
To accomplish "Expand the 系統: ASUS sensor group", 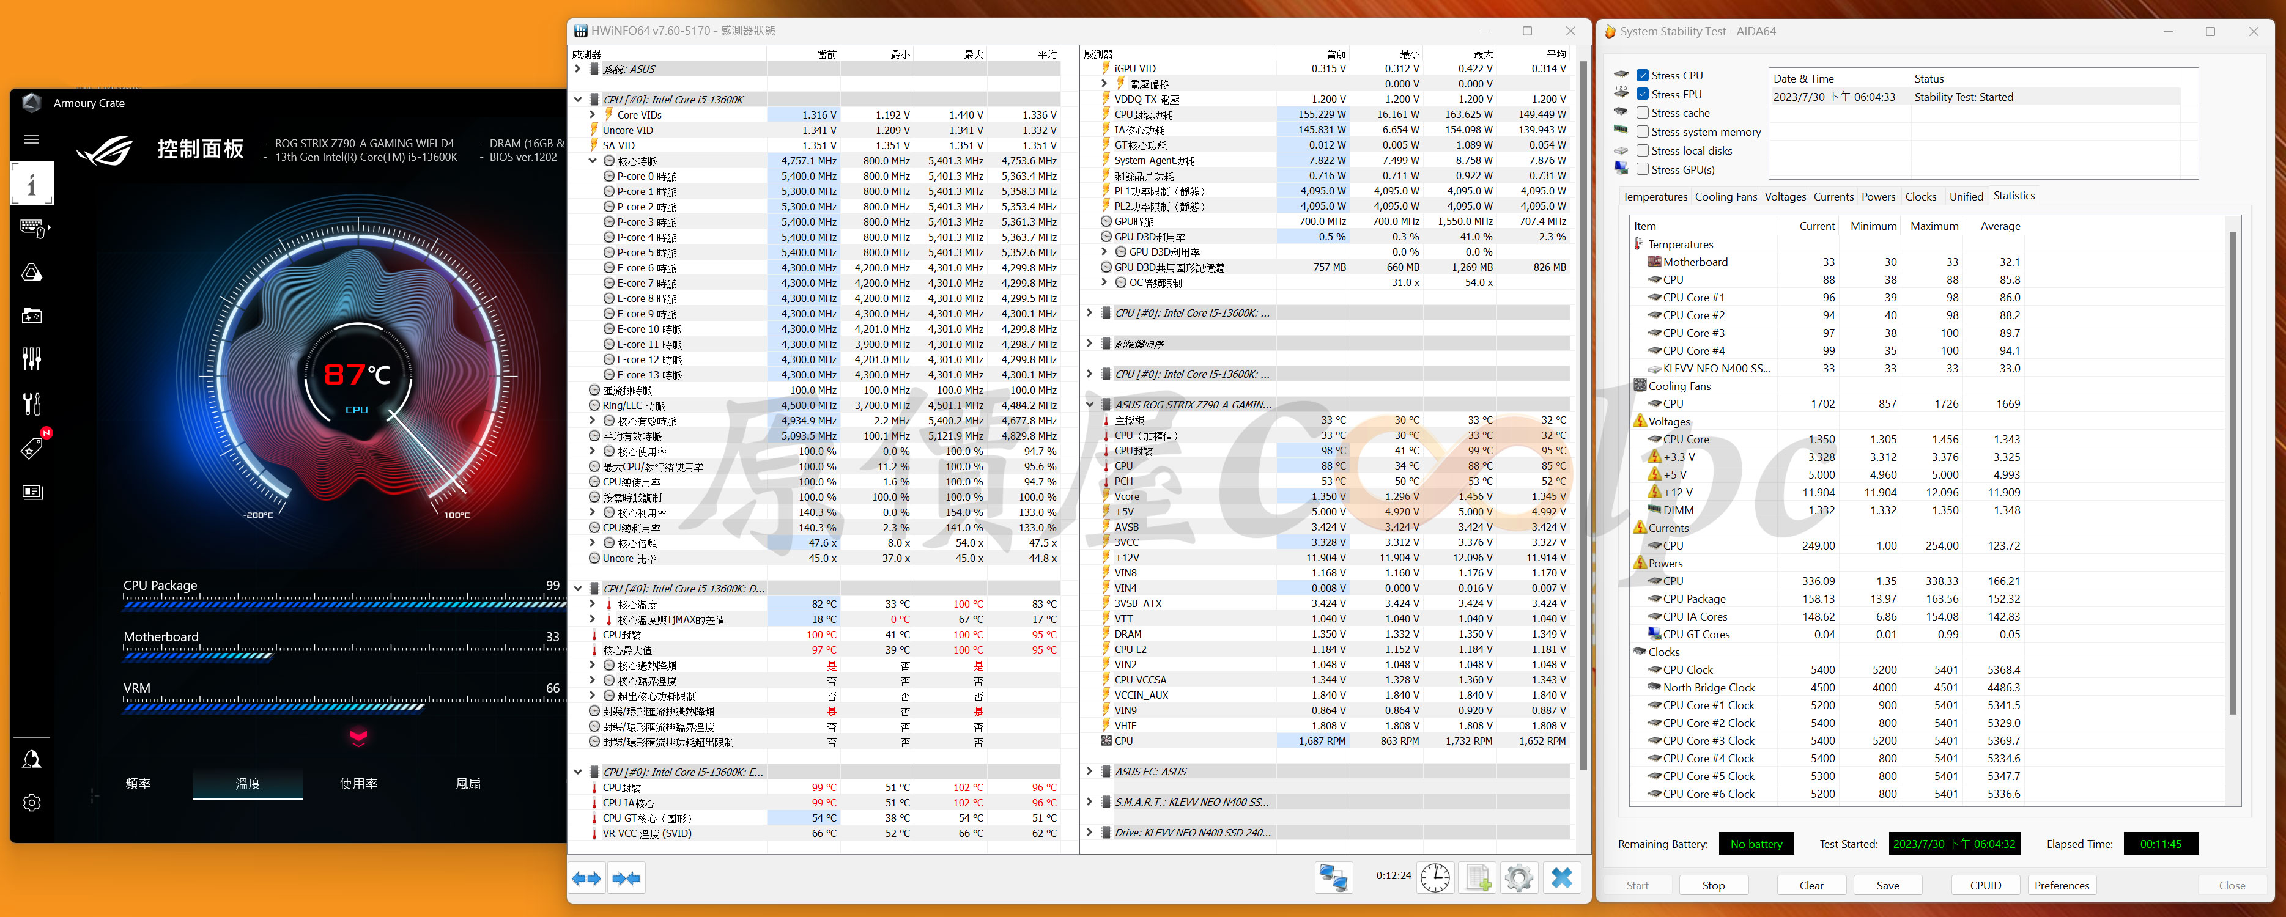I will 578,68.
